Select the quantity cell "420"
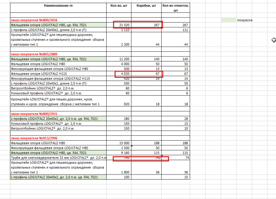Screen dimensions: 276x199 [119, 79]
